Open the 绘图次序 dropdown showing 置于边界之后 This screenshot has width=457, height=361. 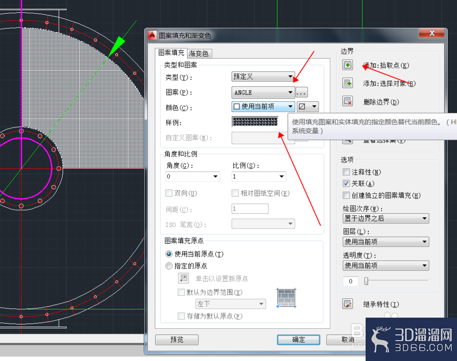pos(386,218)
